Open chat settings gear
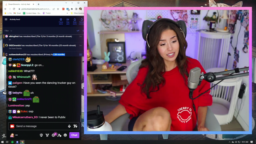The height and width of the screenshot is (144, 256). point(53,135)
